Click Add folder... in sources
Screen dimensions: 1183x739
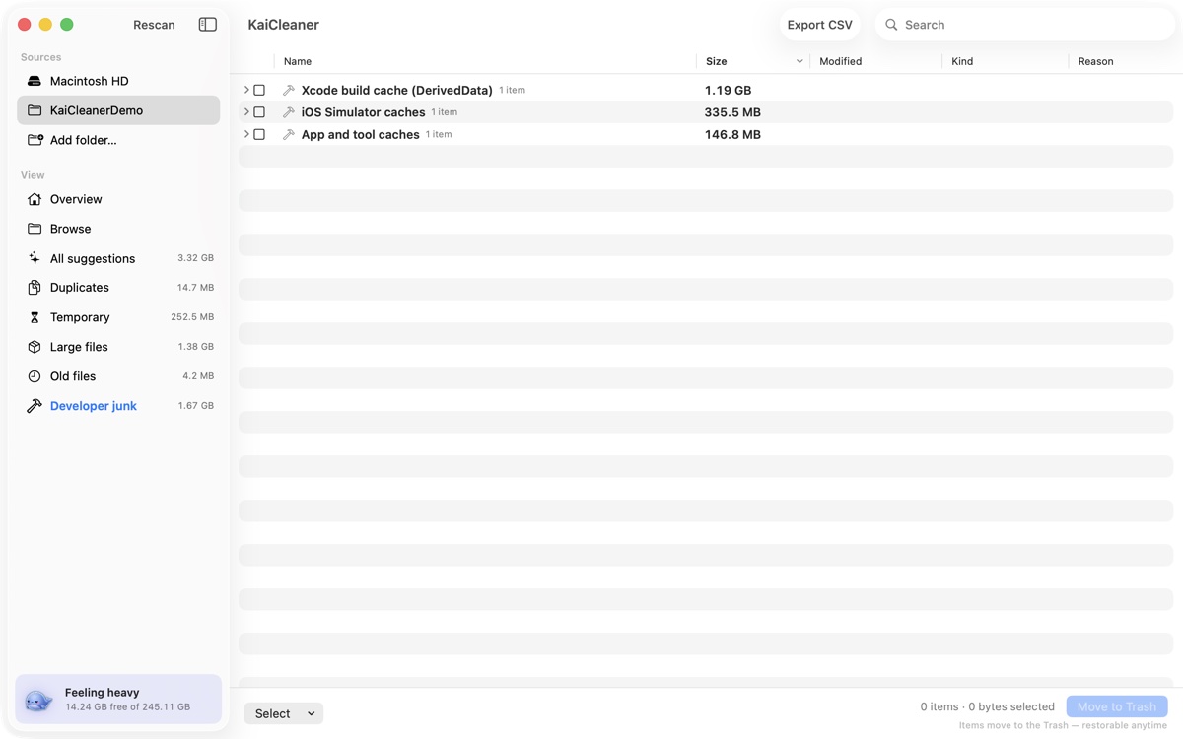point(118,140)
